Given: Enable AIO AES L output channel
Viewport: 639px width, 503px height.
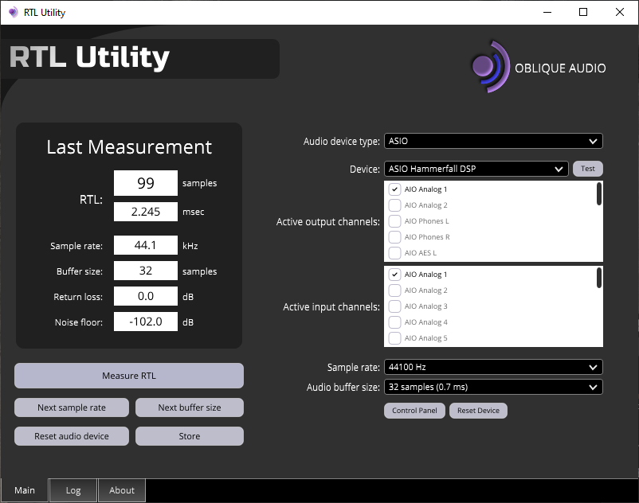Looking at the screenshot, I should click(x=394, y=253).
